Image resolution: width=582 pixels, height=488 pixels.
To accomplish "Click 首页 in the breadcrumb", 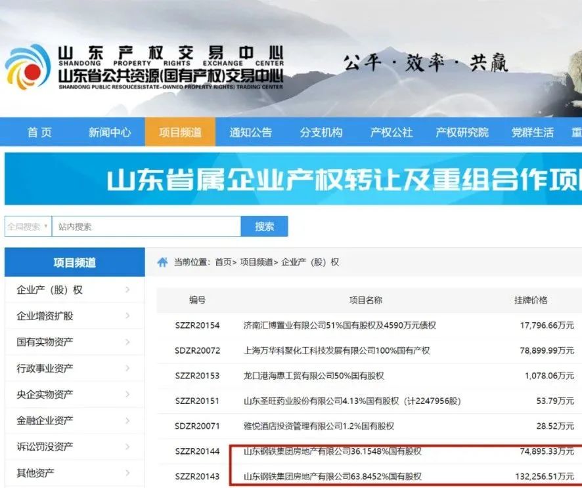I will pos(223,262).
